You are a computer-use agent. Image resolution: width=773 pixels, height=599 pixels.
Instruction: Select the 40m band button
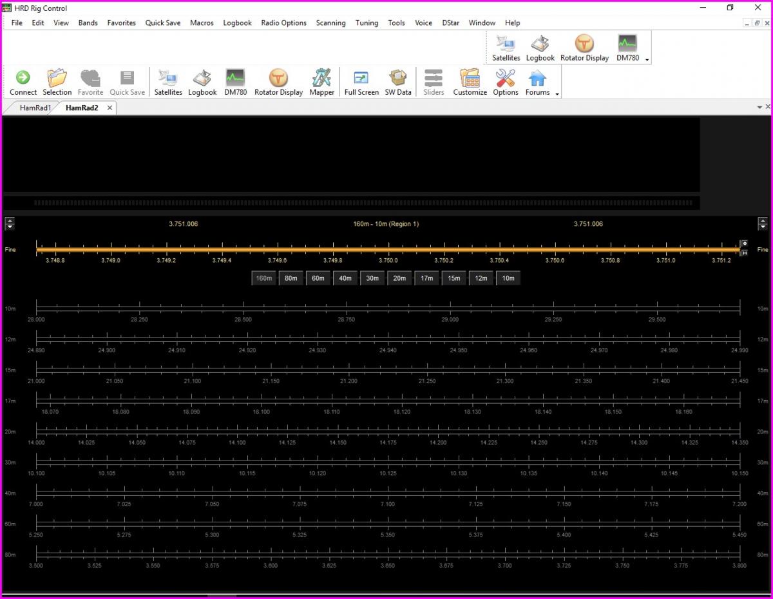[345, 278]
